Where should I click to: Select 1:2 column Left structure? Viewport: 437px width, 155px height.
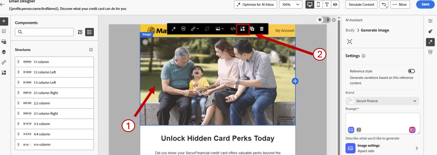coord(54,72)
